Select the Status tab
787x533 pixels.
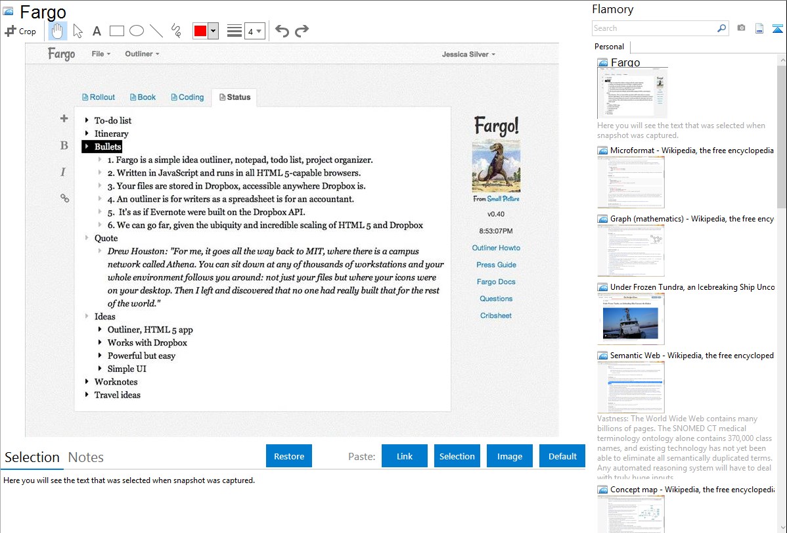pos(235,97)
